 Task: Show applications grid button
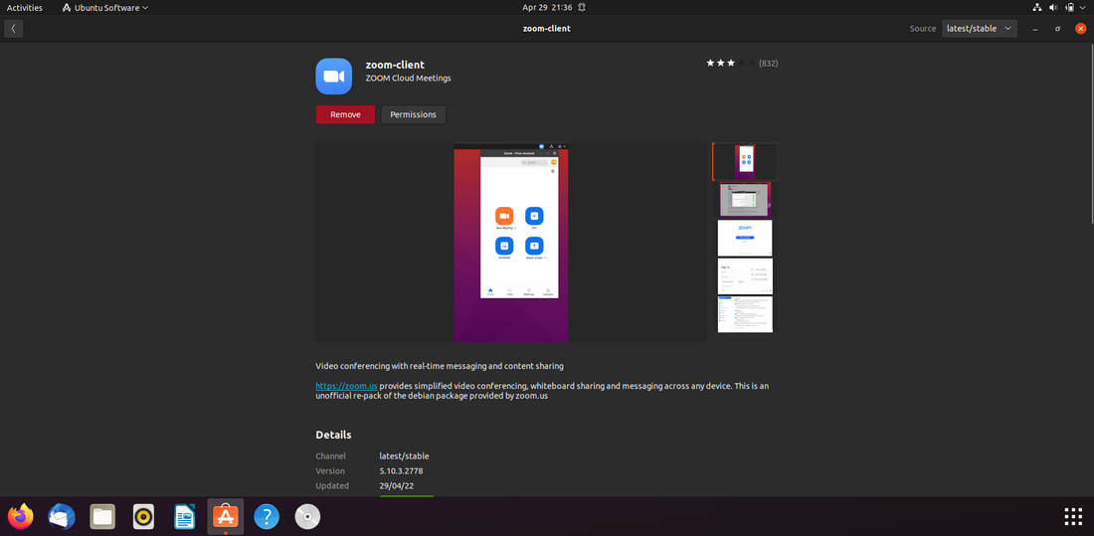[x=1073, y=516]
